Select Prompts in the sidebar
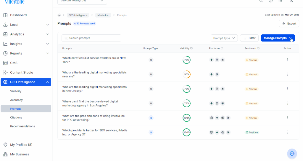The width and height of the screenshot is (303, 161). pyautogui.click(x=26, y=109)
